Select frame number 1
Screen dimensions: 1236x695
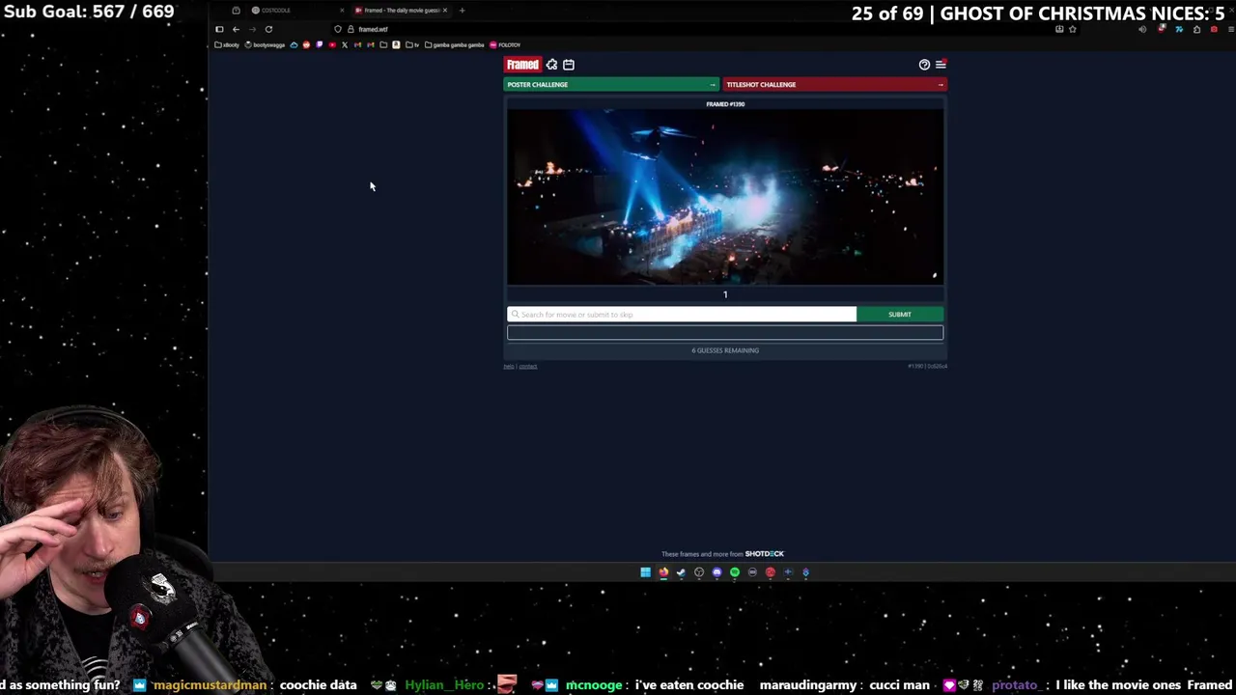coord(725,295)
